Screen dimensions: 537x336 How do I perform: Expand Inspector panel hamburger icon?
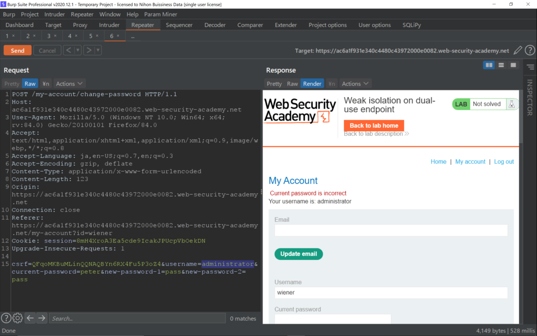pyautogui.click(x=530, y=67)
